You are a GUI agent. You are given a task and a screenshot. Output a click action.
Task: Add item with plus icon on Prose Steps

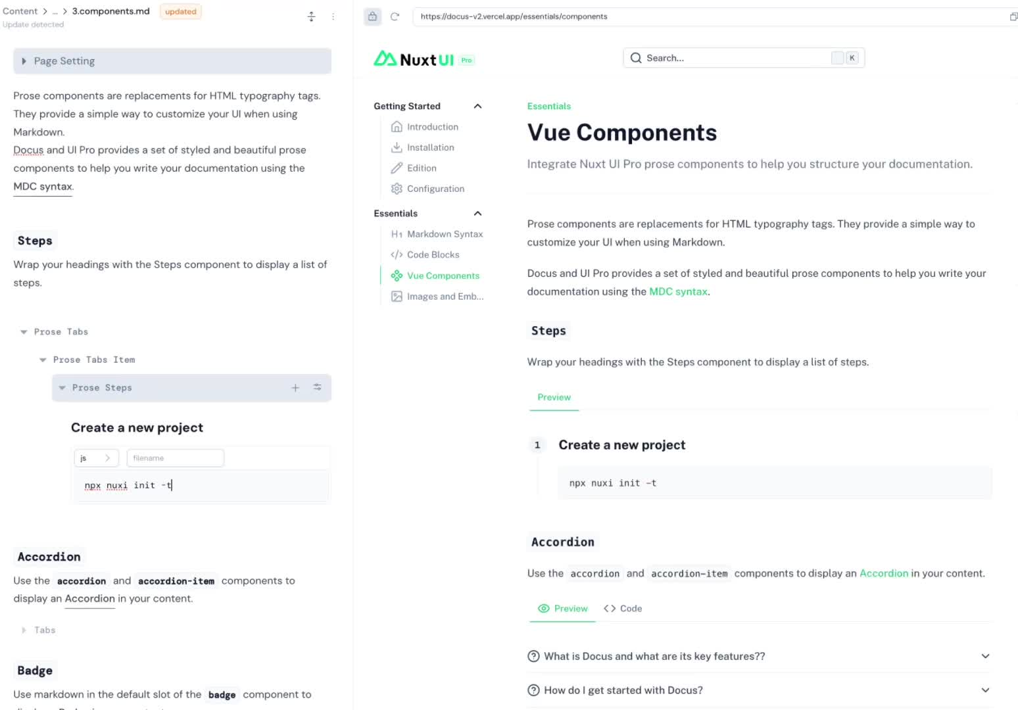[295, 388]
